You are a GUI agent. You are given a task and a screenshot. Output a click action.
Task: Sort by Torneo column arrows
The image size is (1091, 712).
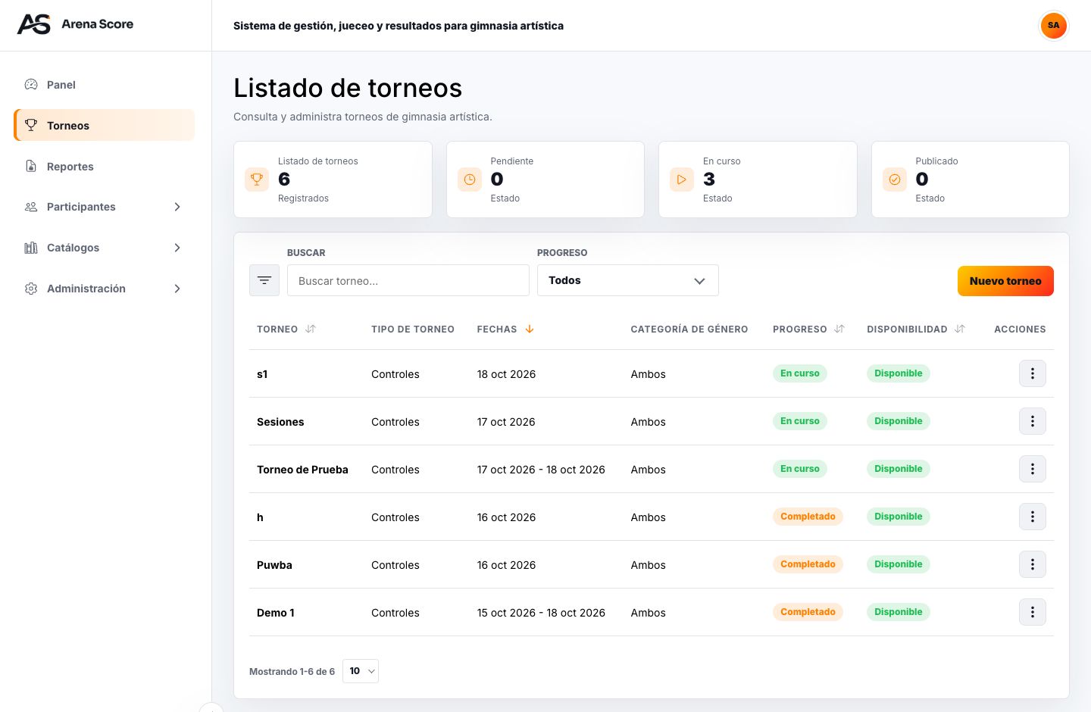click(x=311, y=329)
